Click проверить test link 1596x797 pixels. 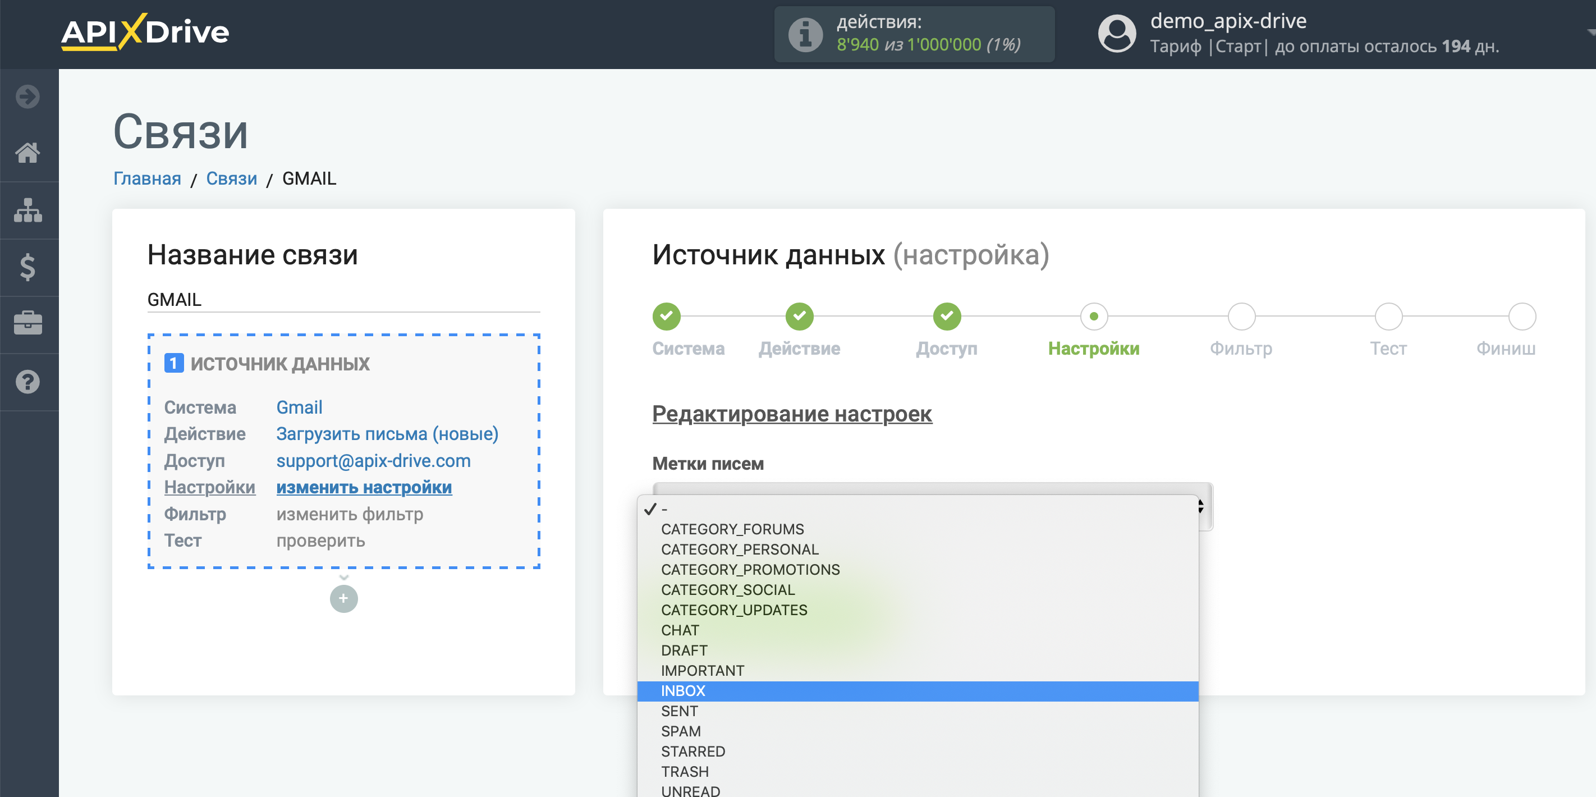coord(320,541)
